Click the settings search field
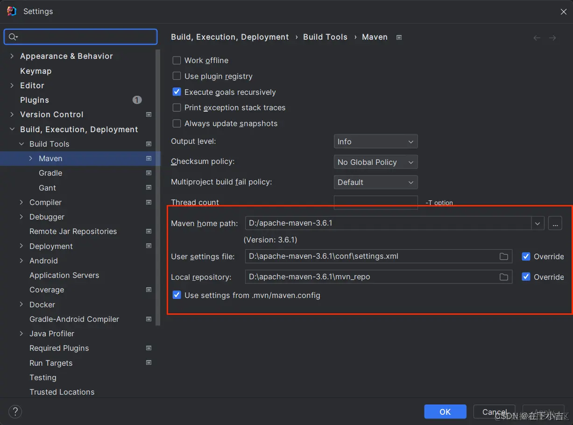Image resolution: width=573 pixels, height=425 pixels. 81,37
